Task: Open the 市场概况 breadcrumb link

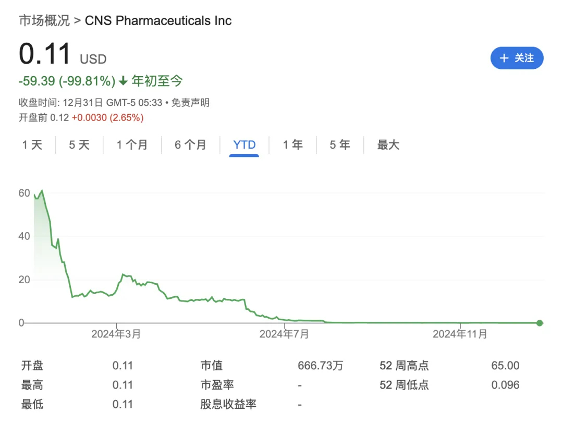Action: [44, 21]
